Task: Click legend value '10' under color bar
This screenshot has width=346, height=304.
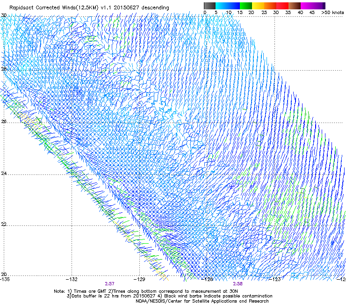Action: (x=229, y=13)
